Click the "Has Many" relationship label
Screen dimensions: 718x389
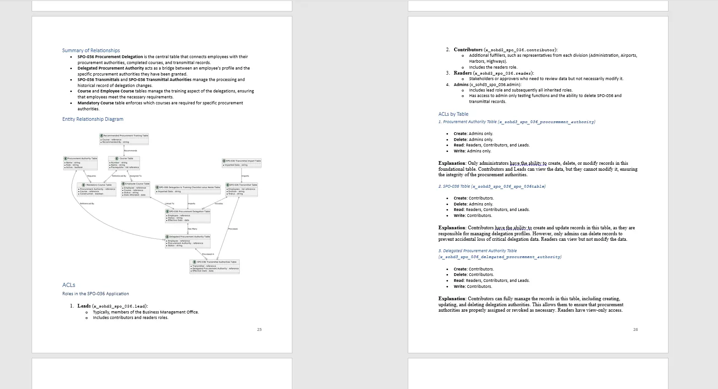(x=192, y=229)
